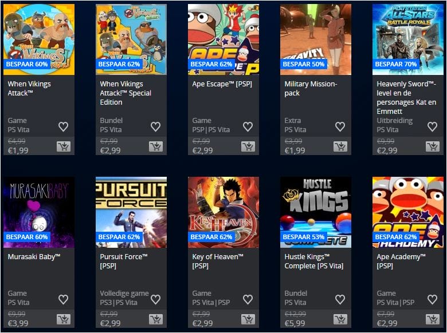
Task: Add Military Mission-pack to cart
Action: pyautogui.click(x=340, y=146)
